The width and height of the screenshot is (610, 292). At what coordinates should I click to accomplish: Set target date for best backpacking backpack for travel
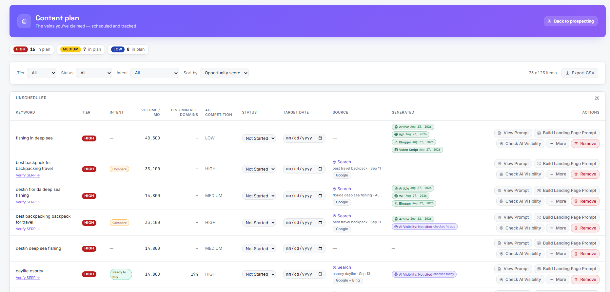(x=304, y=223)
